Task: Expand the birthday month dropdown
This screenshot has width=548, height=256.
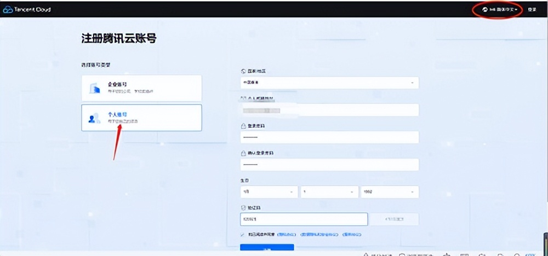Action: 269,192
